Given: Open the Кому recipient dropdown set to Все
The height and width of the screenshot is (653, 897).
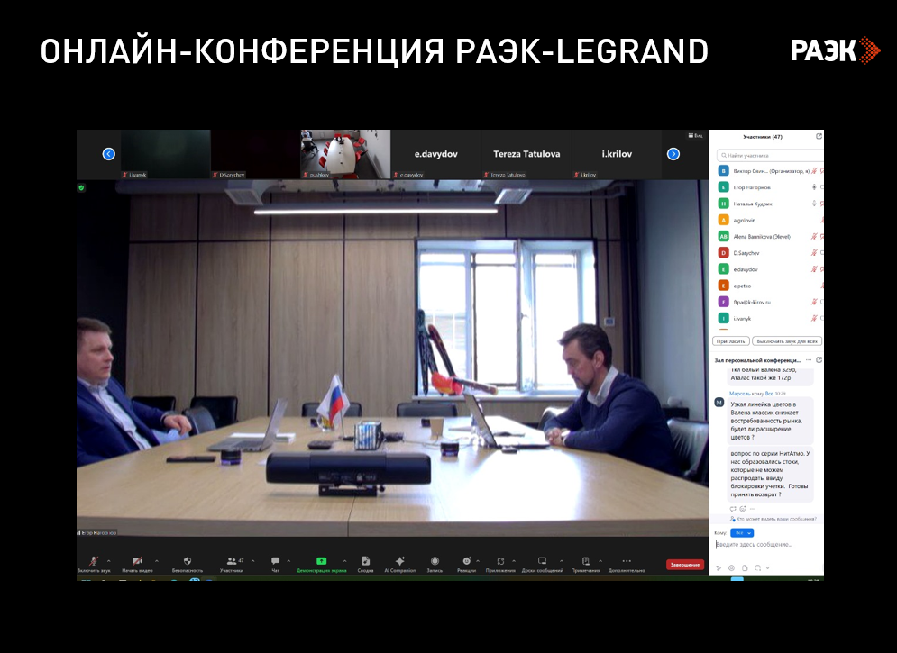Looking at the screenshot, I should (x=742, y=532).
